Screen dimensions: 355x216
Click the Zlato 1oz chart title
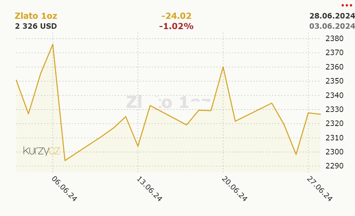(36, 16)
